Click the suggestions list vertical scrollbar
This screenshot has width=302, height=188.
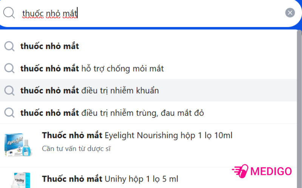[299, 94]
